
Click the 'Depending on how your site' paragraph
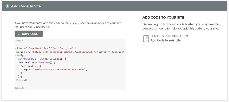[x=180, y=26]
